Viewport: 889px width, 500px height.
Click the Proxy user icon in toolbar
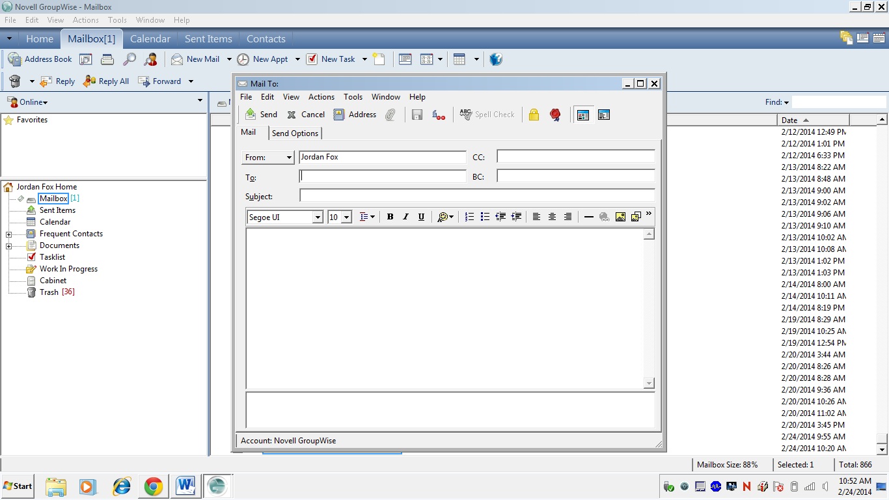tap(151, 59)
